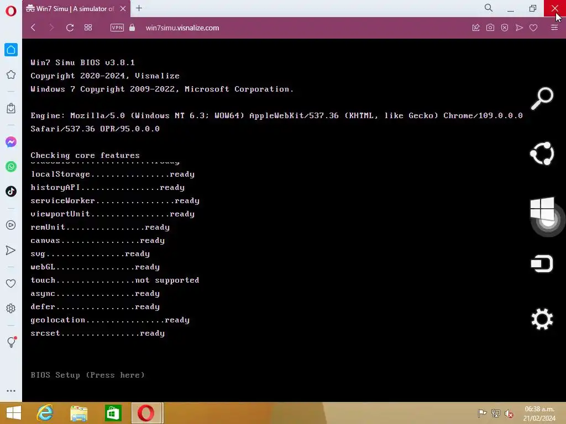566x424 pixels.
Task: Open the Easy Setup sliders menu
Action: point(554,28)
